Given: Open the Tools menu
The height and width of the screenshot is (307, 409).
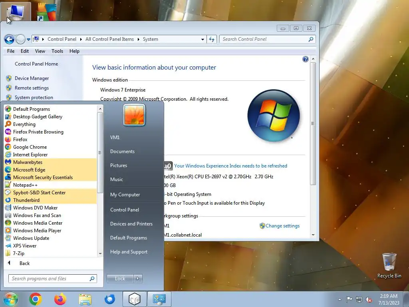Looking at the screenshot, I should (x=58, y=51).
